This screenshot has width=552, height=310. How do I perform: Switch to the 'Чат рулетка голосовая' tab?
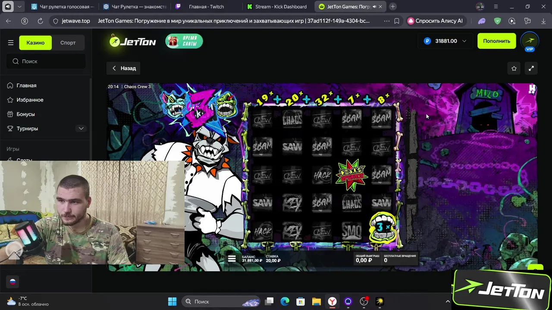pos(63,6)
